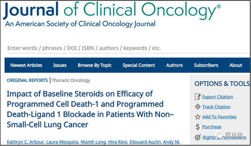Open the Special Content menu
Viewport: 251px width, 146px height.
coord(139,65)
